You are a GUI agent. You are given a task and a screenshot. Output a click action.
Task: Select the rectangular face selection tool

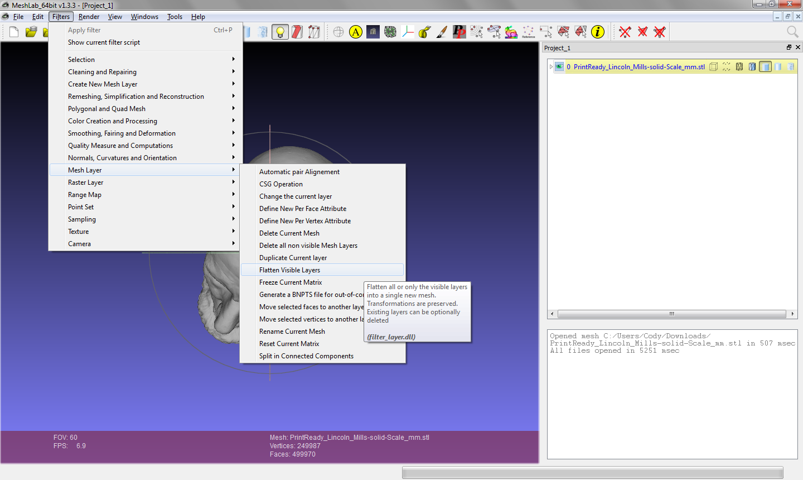pos(563,32)
